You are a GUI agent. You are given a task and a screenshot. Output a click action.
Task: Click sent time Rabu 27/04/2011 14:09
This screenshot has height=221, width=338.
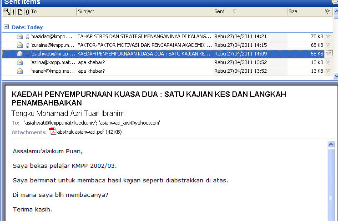point(240,54)
